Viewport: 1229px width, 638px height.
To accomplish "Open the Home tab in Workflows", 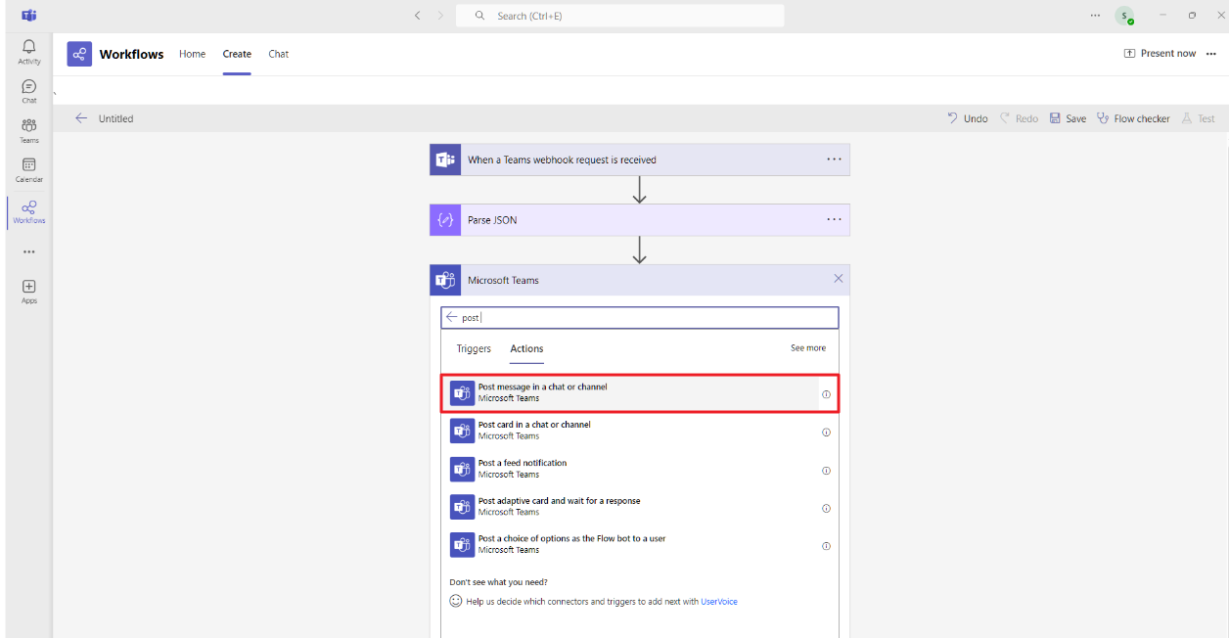I will tap(192, 54).
